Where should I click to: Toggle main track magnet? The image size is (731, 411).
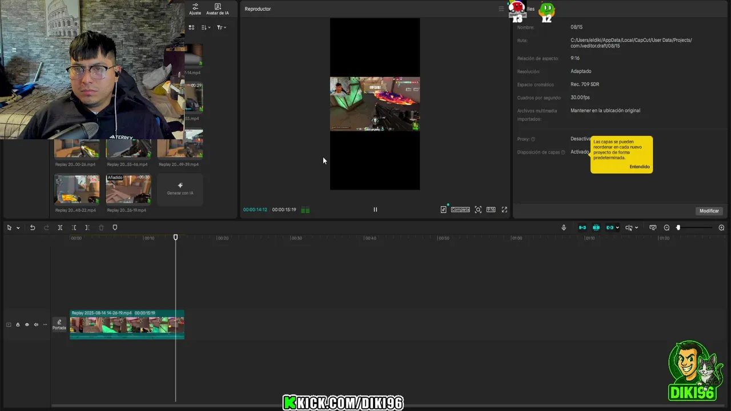pos(583,228)
